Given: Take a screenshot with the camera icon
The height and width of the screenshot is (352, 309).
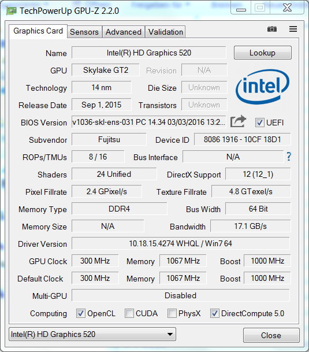Looking at the screenshot, I should pos(272,29).
